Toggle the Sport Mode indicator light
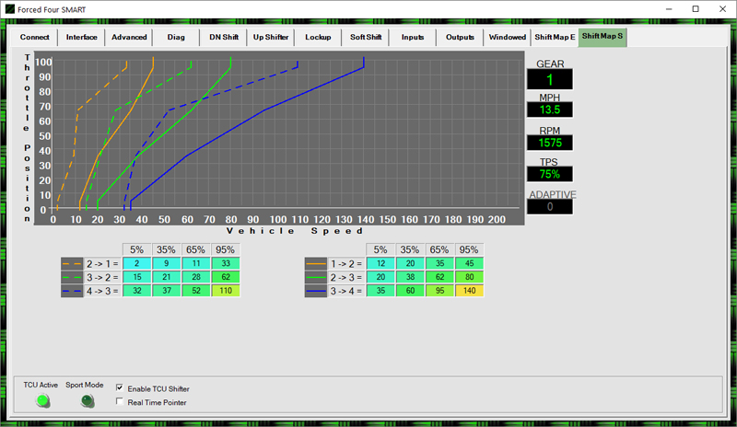This screenshot has width=737, height=427. click(x=87, y=400)
